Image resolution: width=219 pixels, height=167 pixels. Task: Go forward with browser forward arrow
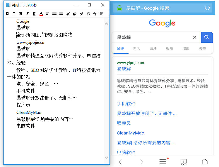(x=142, y=162)
